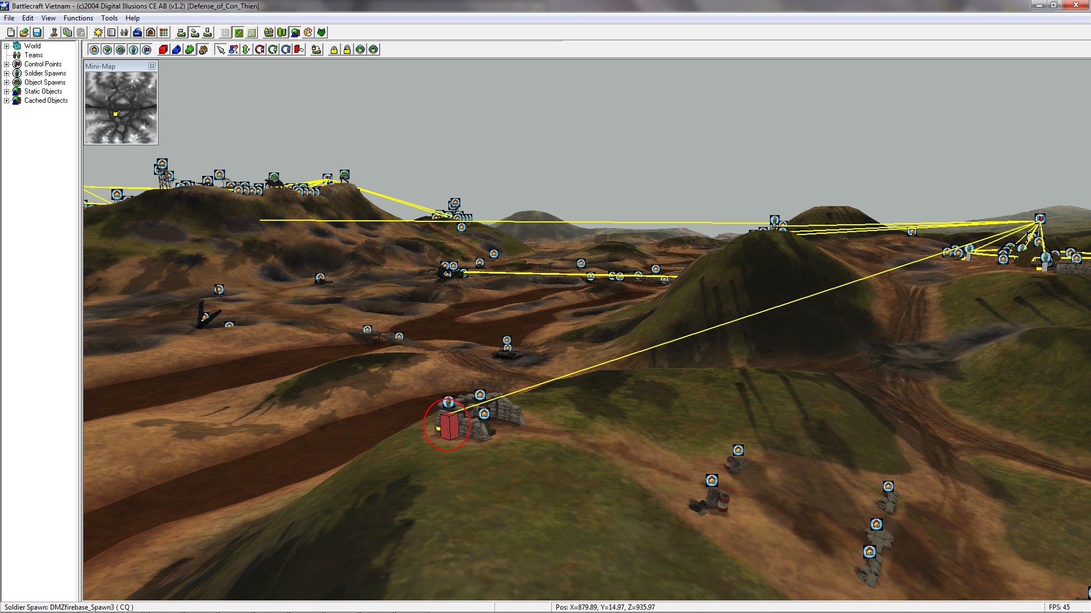Click the green house icon

[x=189, y=49]
